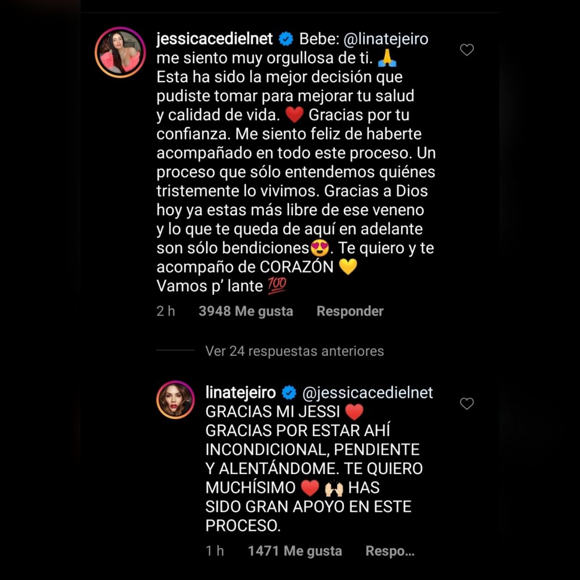Like the jessicacedielnet comment with the heart
Screen dimensions: 580x580
467,50
